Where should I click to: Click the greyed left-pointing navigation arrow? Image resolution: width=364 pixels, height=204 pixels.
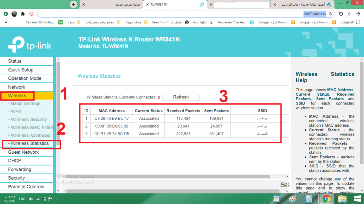click(x=350, y=14)
